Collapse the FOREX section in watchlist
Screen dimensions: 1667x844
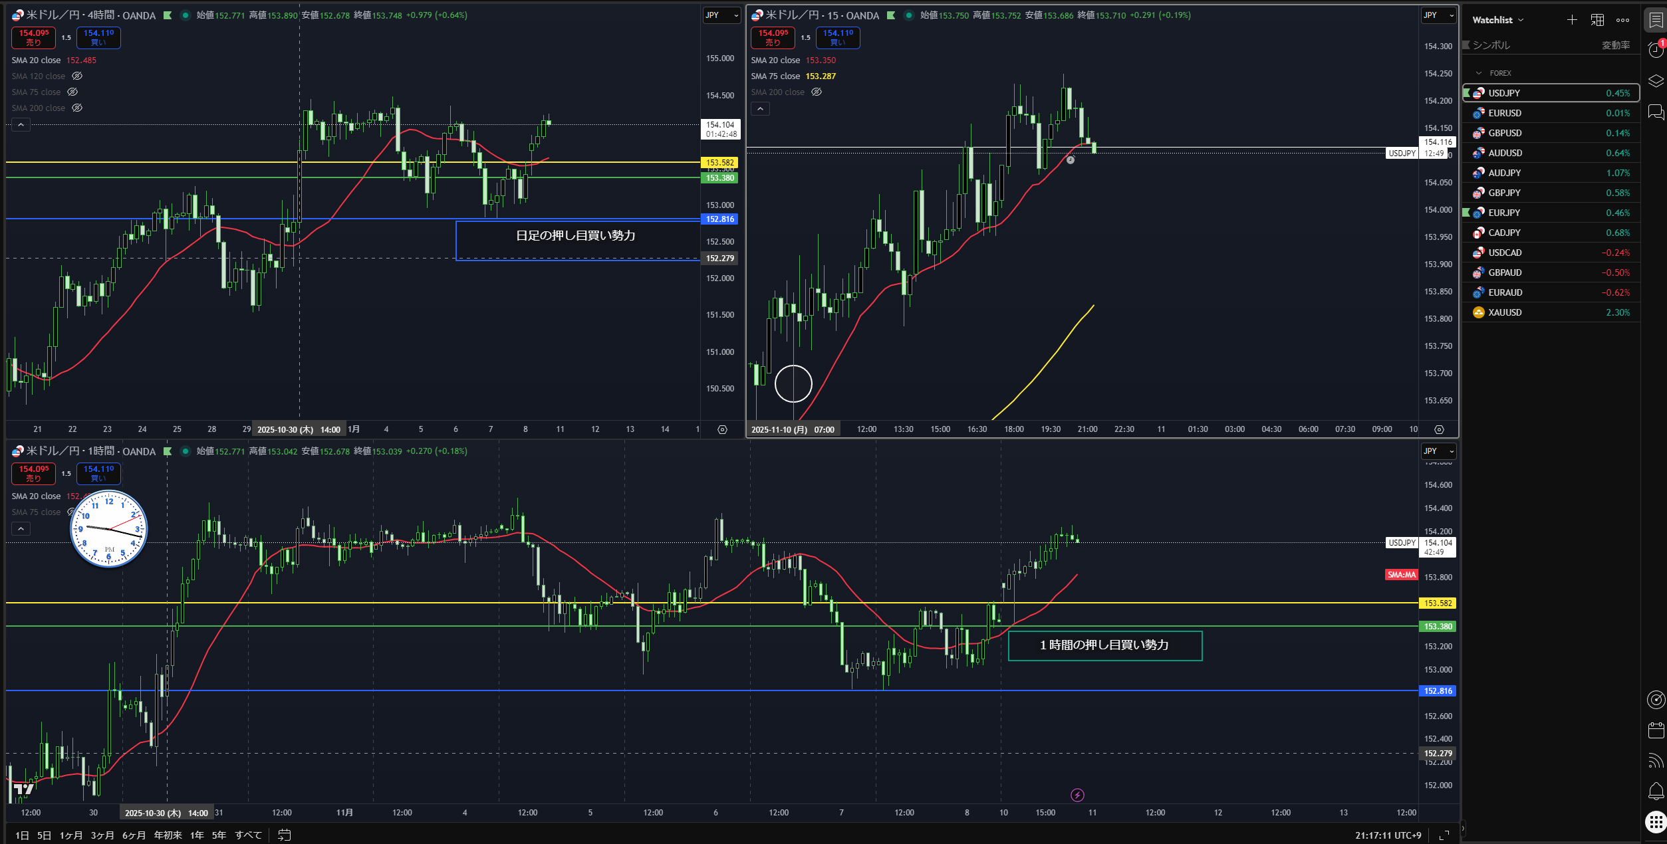pos(1479,73)
